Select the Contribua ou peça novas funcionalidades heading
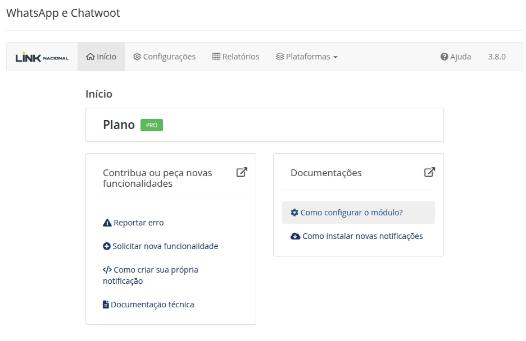 [x=157, y=178]
